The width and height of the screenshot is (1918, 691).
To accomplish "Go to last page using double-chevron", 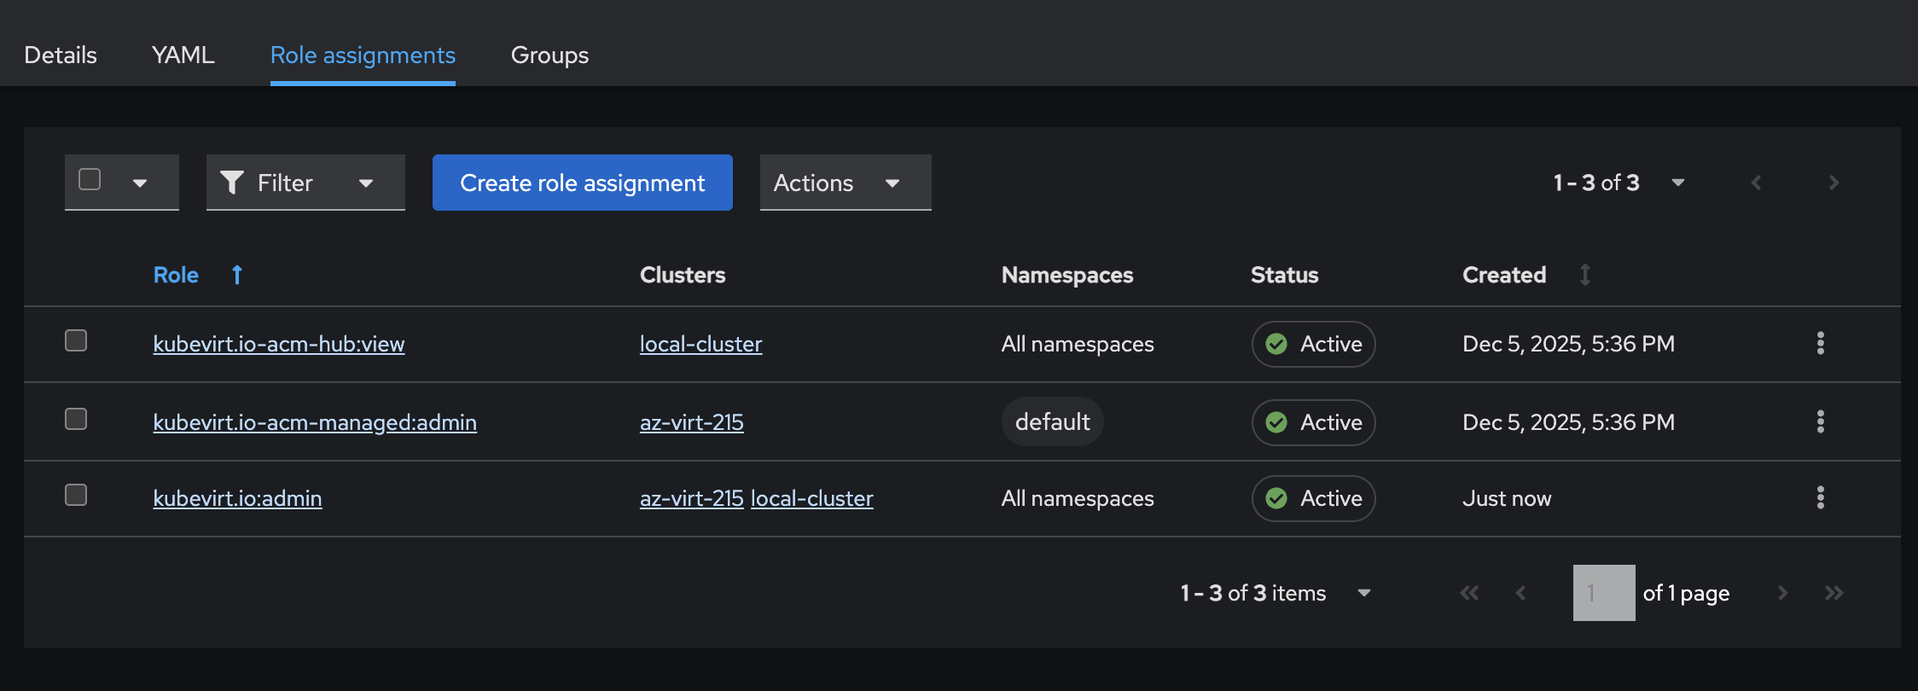I will 1834,593.
